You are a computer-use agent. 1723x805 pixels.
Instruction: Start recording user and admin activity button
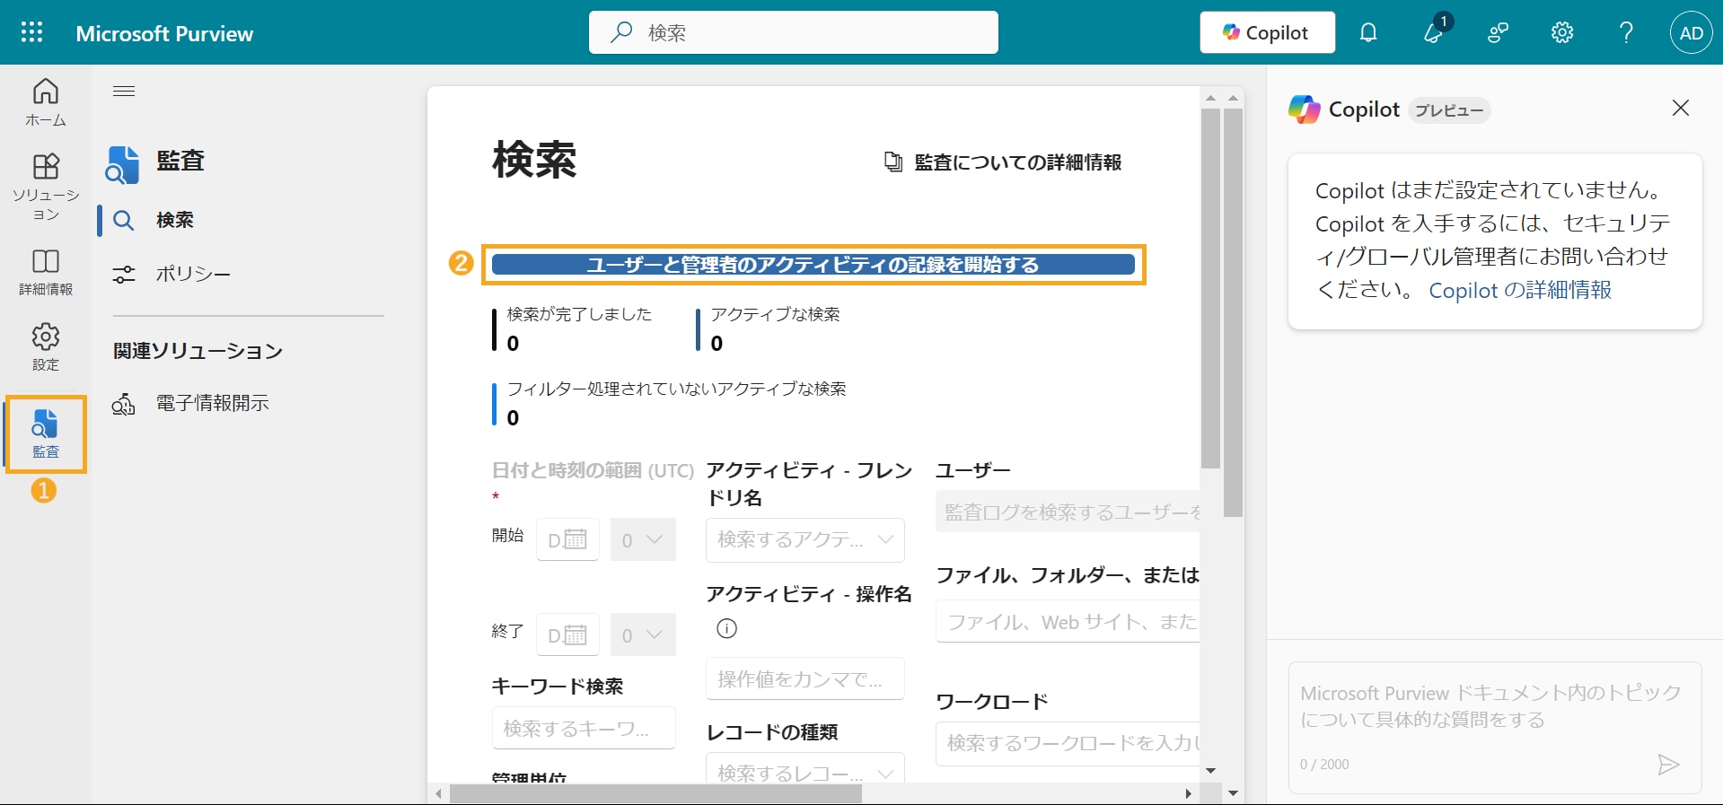813,265
